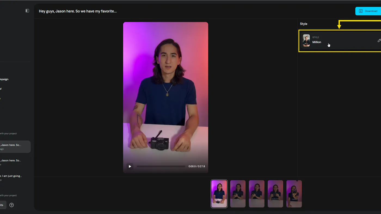
Task: Play the video preview
Action: (130, 166)
